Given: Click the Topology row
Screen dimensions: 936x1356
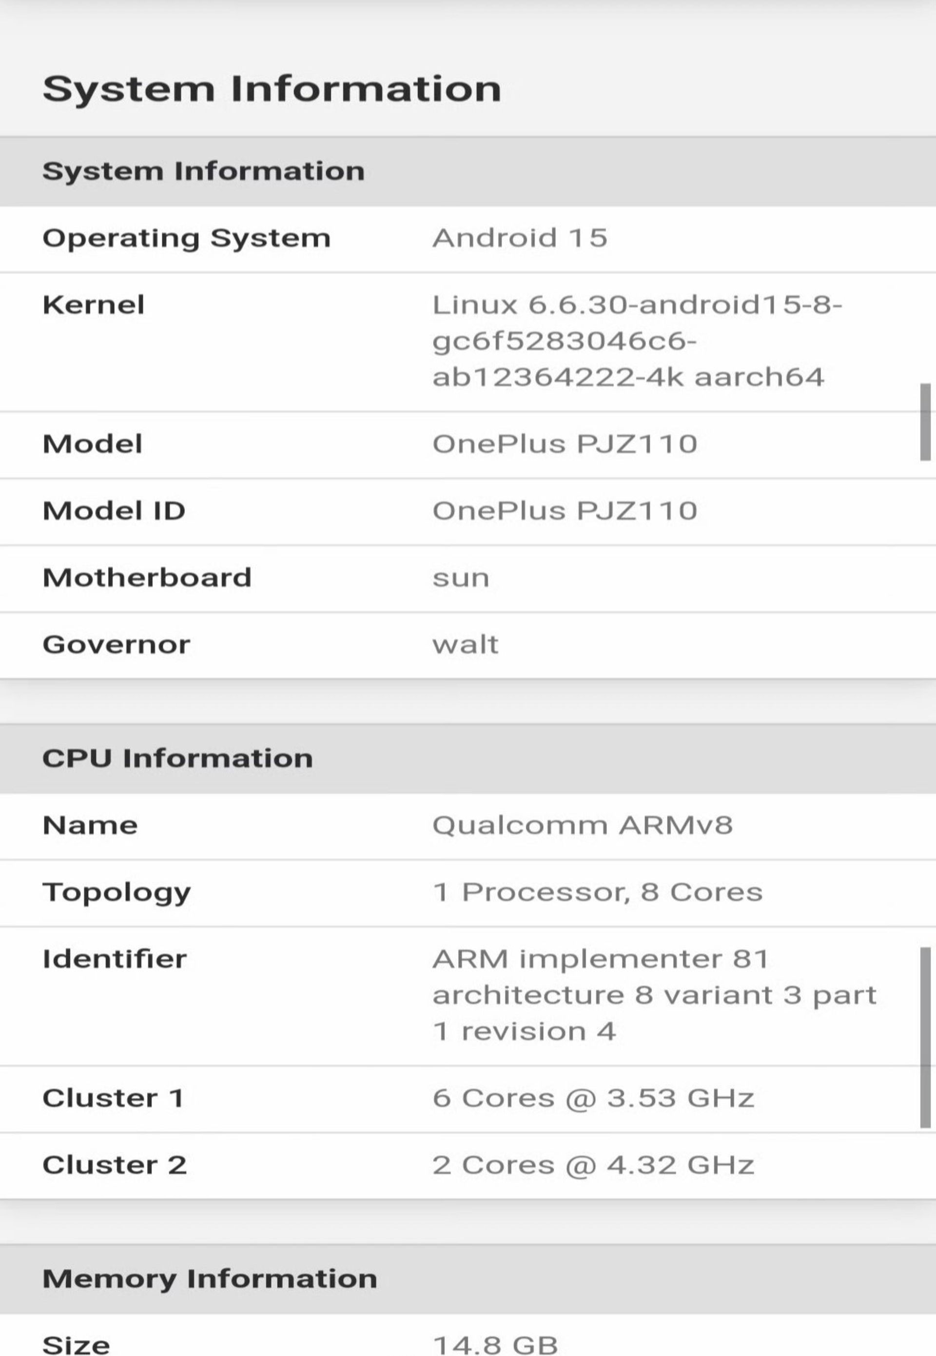Looking at the screenshot, I should point(468,893).
